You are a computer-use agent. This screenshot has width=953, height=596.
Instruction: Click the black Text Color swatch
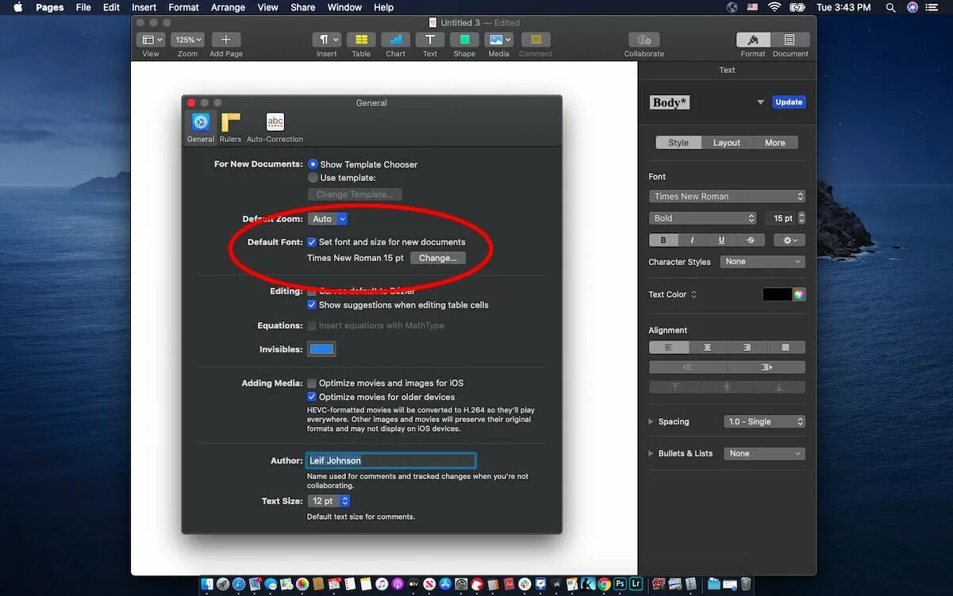777,294
